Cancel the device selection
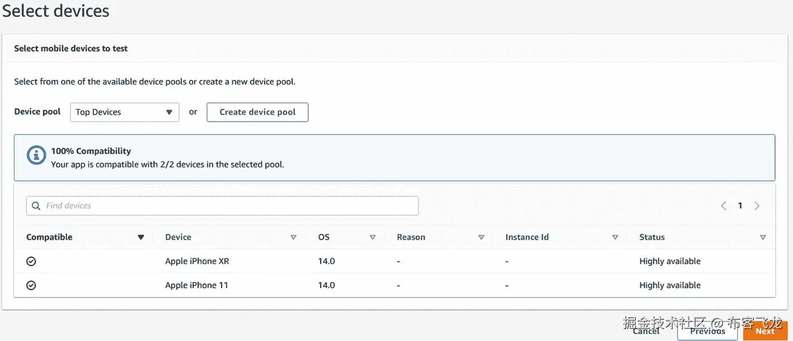The width and height of the screenshot is (793, 341). click(x=646, y=331)
